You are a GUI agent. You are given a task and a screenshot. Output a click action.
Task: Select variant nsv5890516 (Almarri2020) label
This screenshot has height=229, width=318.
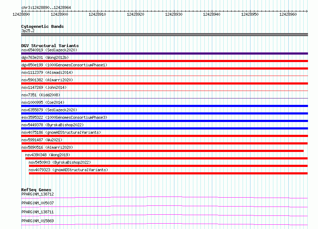[x=47, y=147]
